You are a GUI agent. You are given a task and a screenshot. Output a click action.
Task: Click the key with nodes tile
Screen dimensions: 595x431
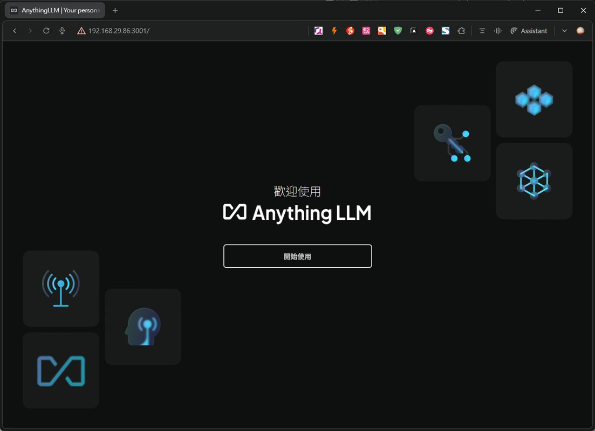(x=453, y=143)
